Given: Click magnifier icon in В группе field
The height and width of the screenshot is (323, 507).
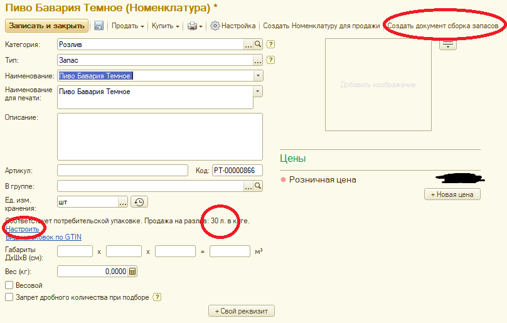Looking at the screenshot, I should click(x=258, y=186).
